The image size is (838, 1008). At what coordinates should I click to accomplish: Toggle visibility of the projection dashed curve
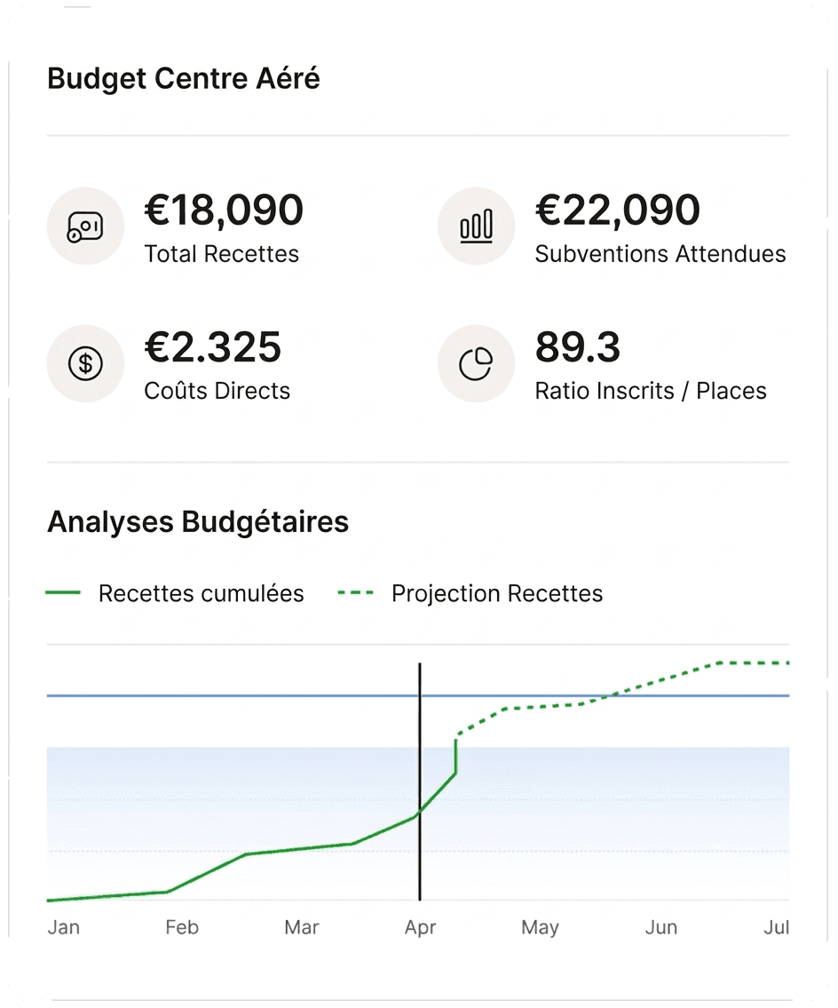point(497,593)
